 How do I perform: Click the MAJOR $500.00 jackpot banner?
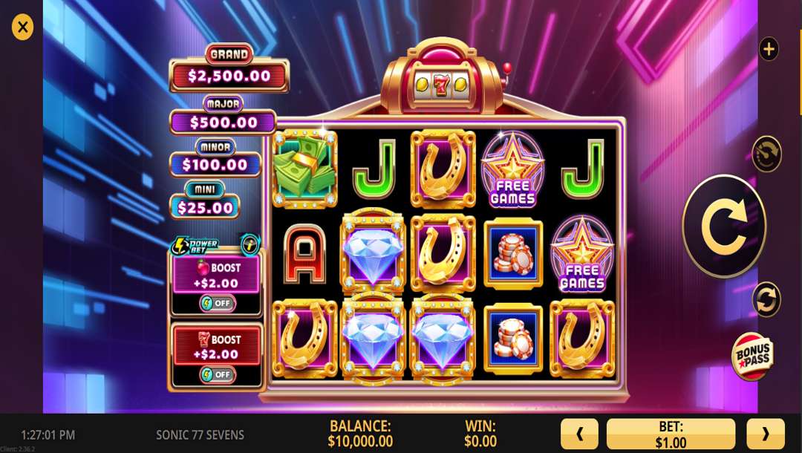point(223,115)
